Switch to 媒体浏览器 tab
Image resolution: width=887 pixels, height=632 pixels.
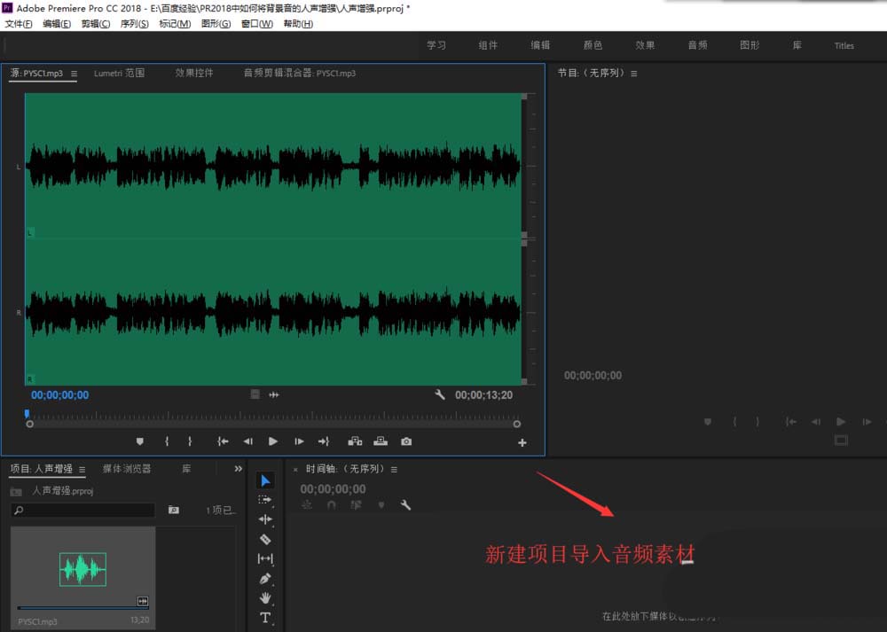(127, 469)
